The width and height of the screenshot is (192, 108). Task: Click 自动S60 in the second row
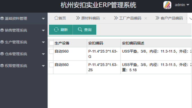[62, 65]
